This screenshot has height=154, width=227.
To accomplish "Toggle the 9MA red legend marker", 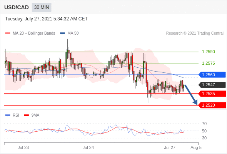I will (x=26, y=115).
